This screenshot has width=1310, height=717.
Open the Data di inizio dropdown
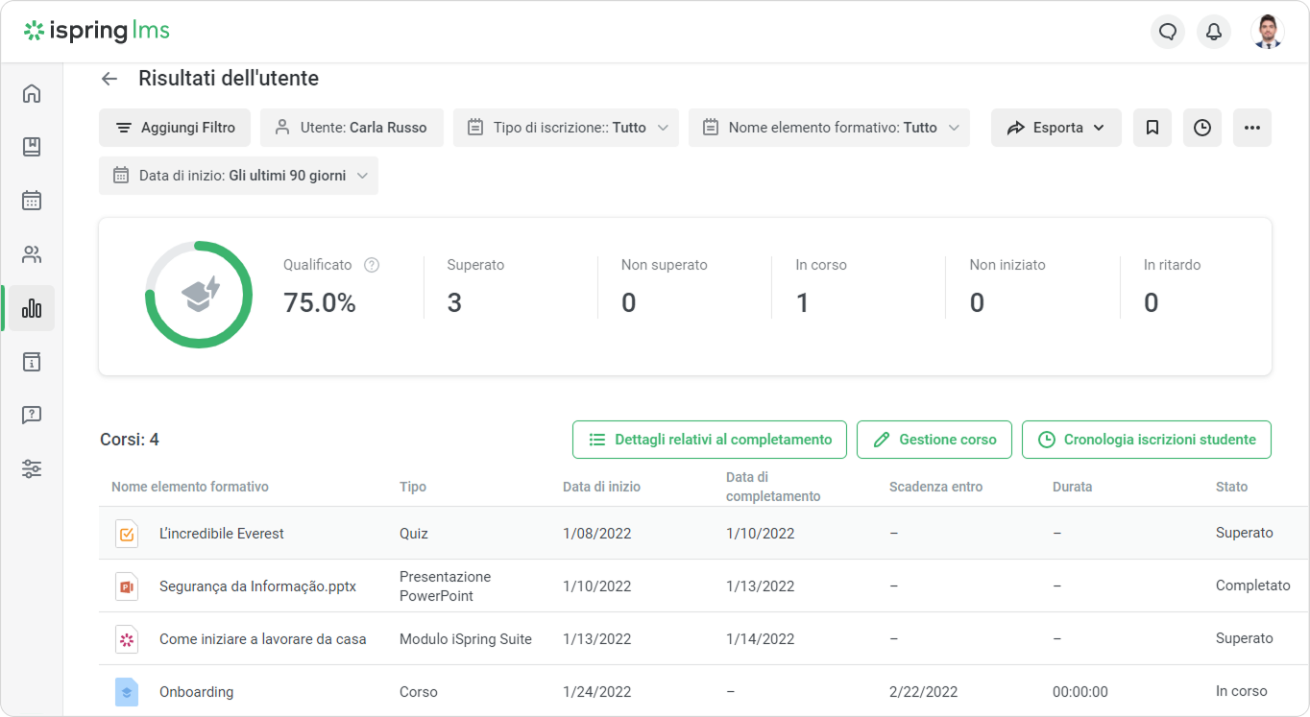click(x=238, y=176)
